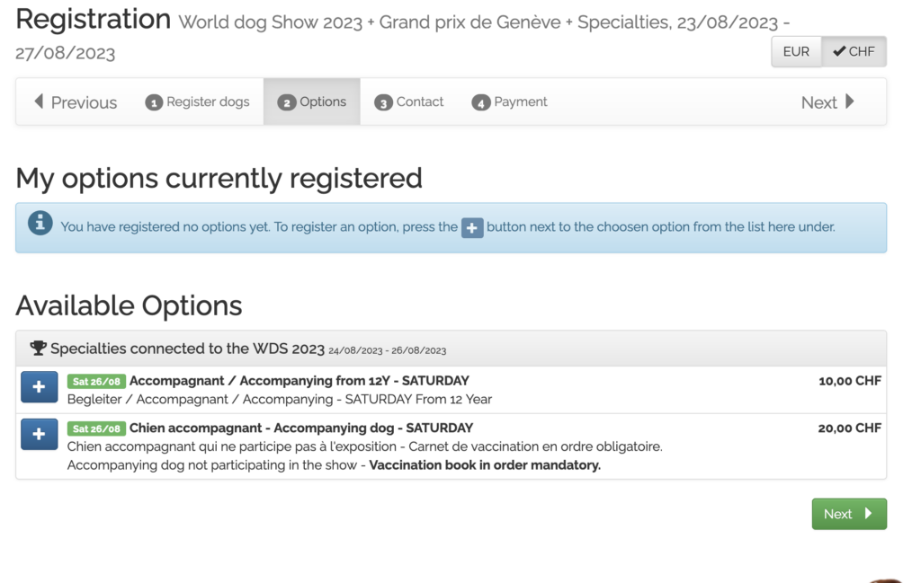Add the Accompanying from 12Y Saturday option

pos(39,387)
